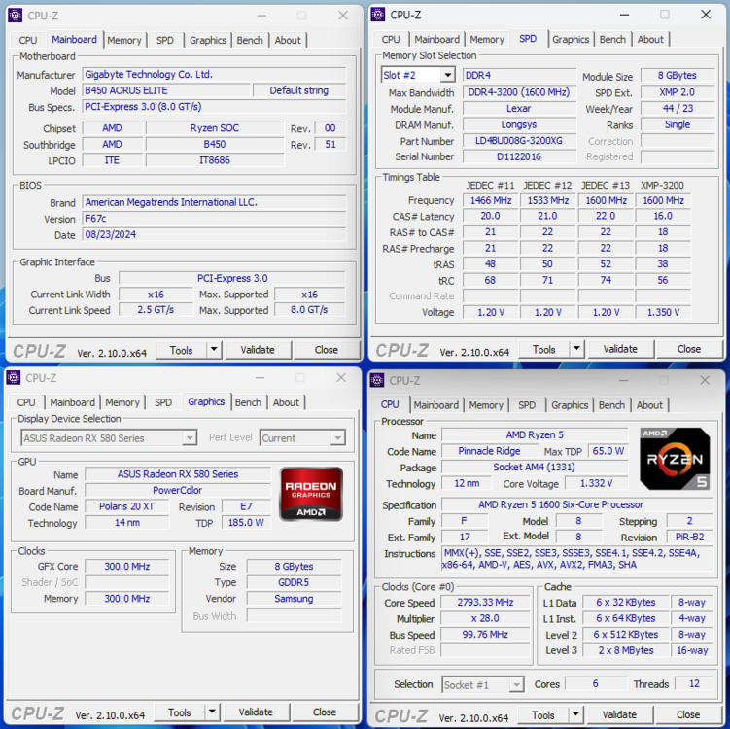
Task: Open Socket #1 selection dropdown
Action: tap(516, 685)
